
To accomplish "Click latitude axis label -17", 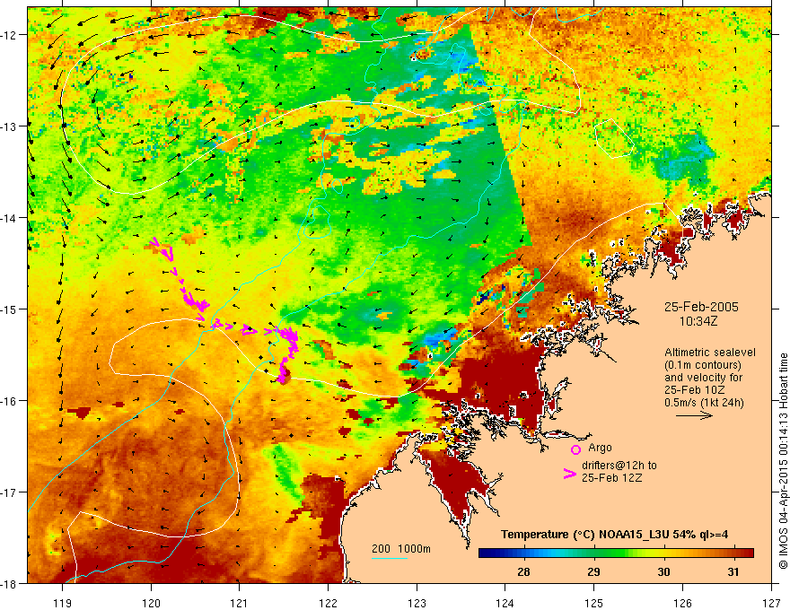I will coord(9,492).
